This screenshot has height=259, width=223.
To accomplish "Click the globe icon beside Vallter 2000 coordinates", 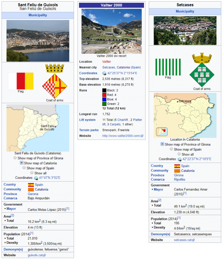I will point(104,73).
